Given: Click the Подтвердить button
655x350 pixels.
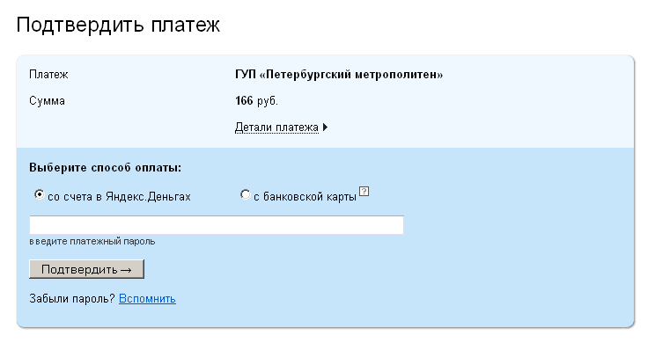Looking at the screenshot, I should click(x=86, y=269).
